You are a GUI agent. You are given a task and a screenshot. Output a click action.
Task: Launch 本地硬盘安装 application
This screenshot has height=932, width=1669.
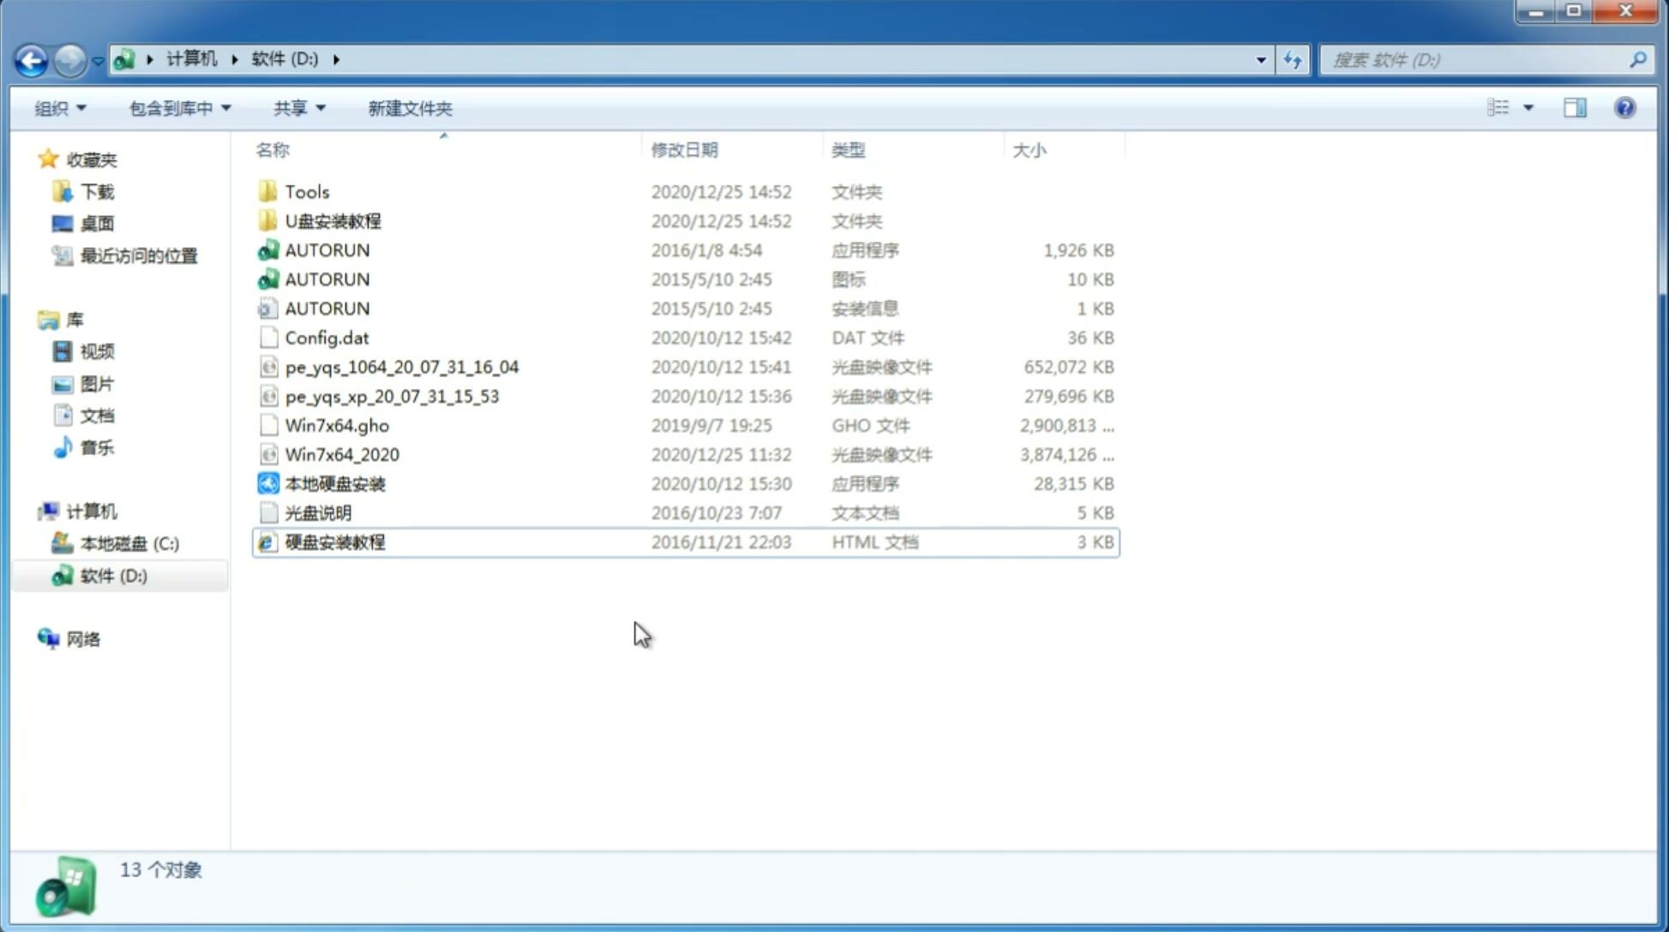coord(334,483)
